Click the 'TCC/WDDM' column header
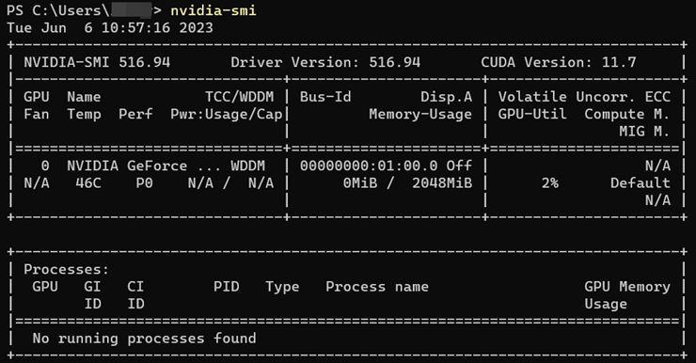 (x=239, y=97)
